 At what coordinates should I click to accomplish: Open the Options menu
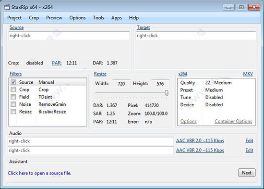77,18
